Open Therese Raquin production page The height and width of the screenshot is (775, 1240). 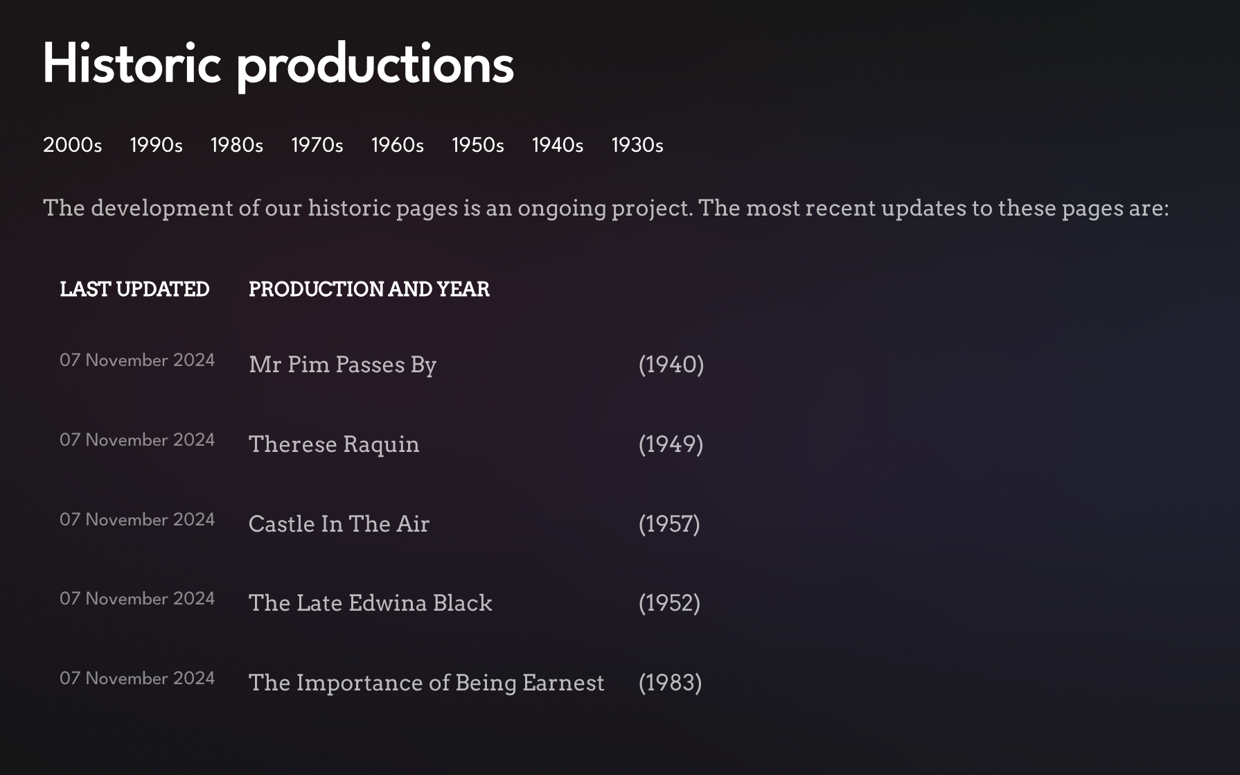point(334,444)
